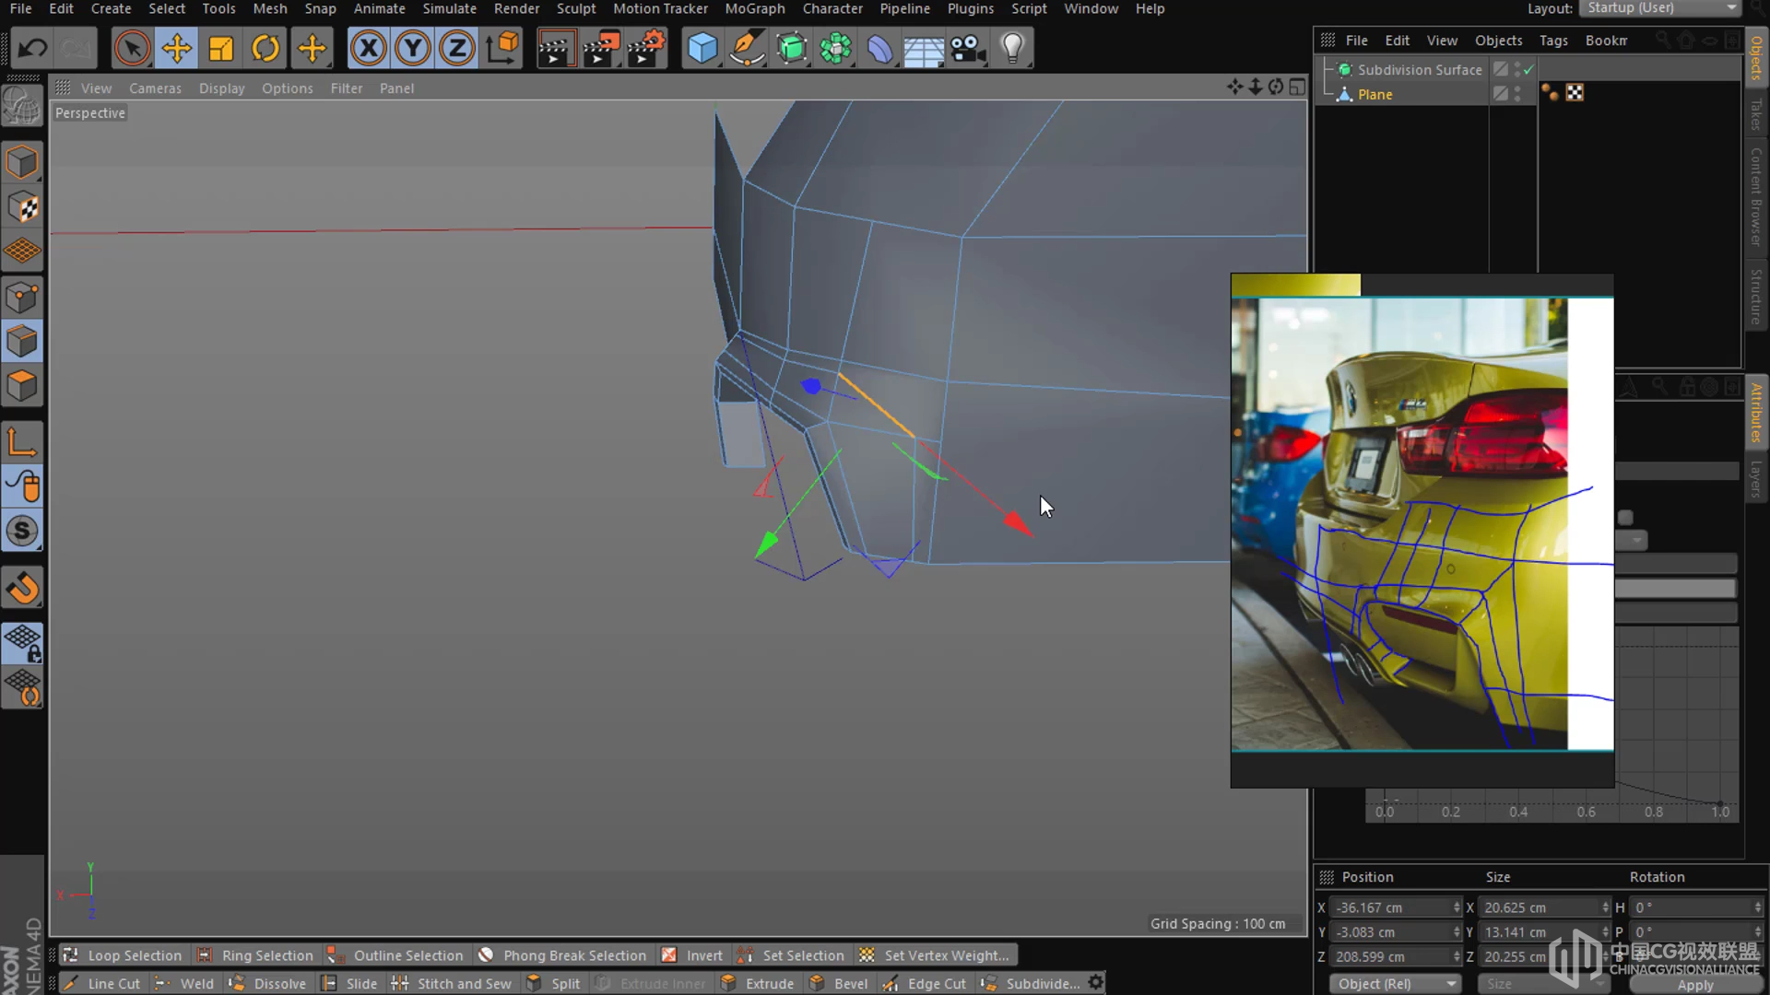This screenshot has height=995, width=1770.
Task: Switch to Edges mode
Action: point(22,342)
